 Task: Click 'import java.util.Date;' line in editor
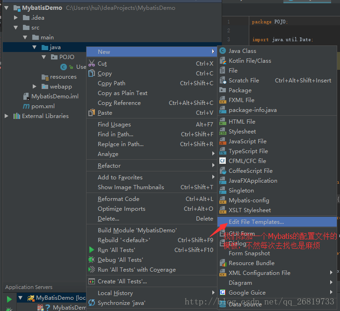[282, 39]
